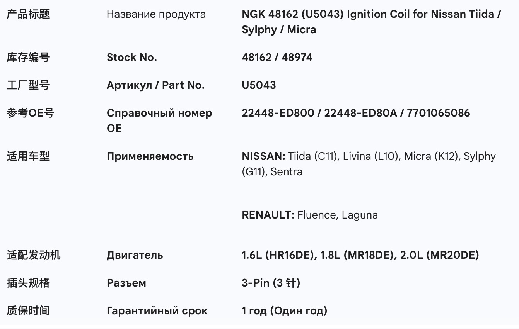Click the 1 год (Один год) warranty value

pos(284,311)
